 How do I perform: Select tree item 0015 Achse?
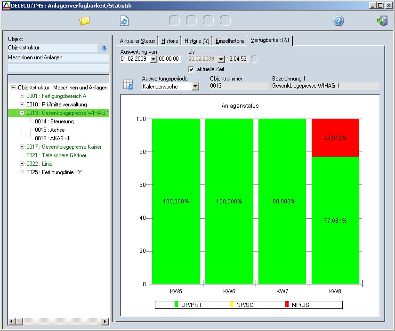click(x=49, y=130)
